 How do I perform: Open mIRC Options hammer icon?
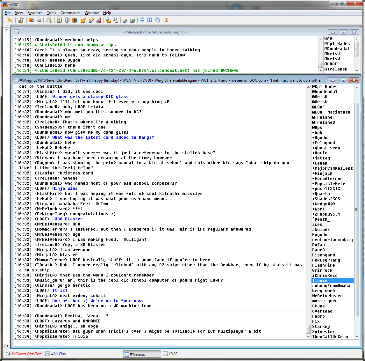click(21, 20)
